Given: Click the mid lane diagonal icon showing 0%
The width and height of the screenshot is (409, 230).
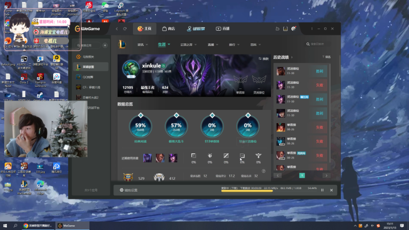Looking at the screenshot, I should [226, 156].
